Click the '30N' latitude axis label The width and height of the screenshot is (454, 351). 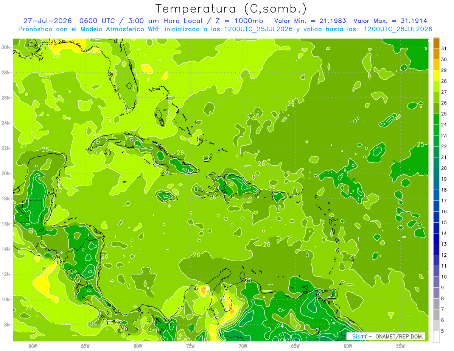pyautogui.click(x=6, y=47)
